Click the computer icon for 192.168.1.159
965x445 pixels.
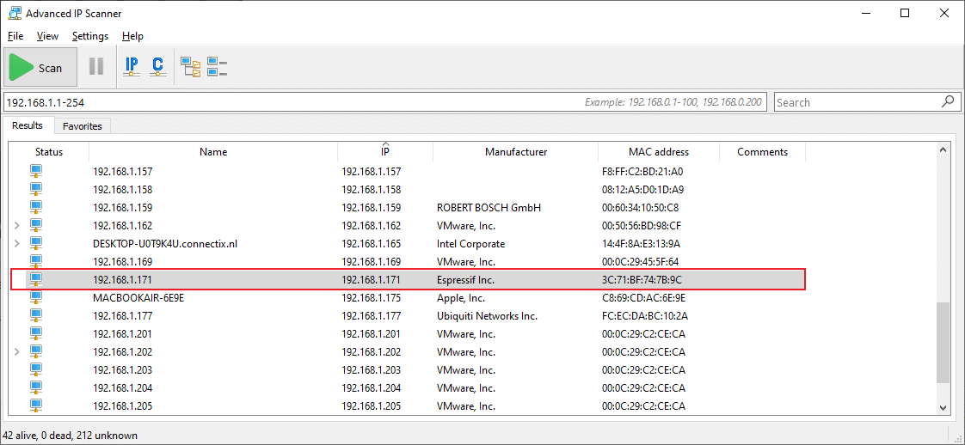click(36, 207)
